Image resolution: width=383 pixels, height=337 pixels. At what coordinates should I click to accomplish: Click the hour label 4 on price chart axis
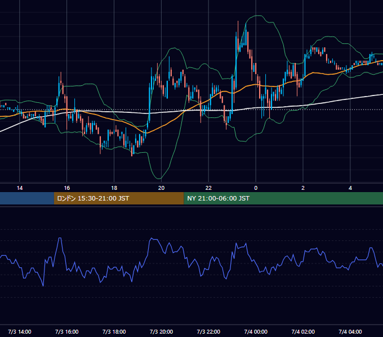point(350,188)
